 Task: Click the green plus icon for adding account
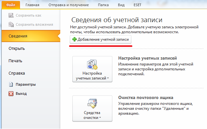point(74,39)
